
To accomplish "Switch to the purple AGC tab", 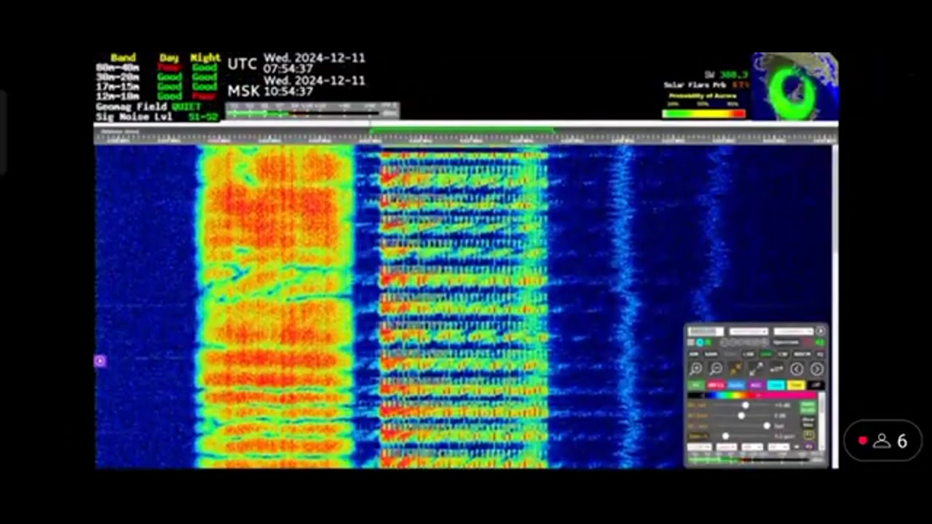I will 757,385.
